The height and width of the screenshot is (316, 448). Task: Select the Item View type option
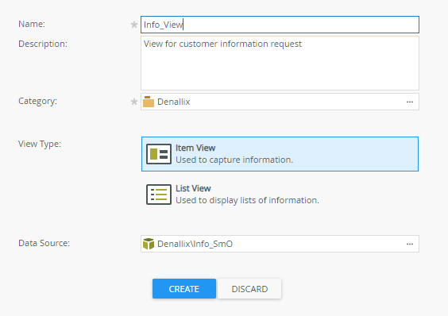tap(280, 154)
